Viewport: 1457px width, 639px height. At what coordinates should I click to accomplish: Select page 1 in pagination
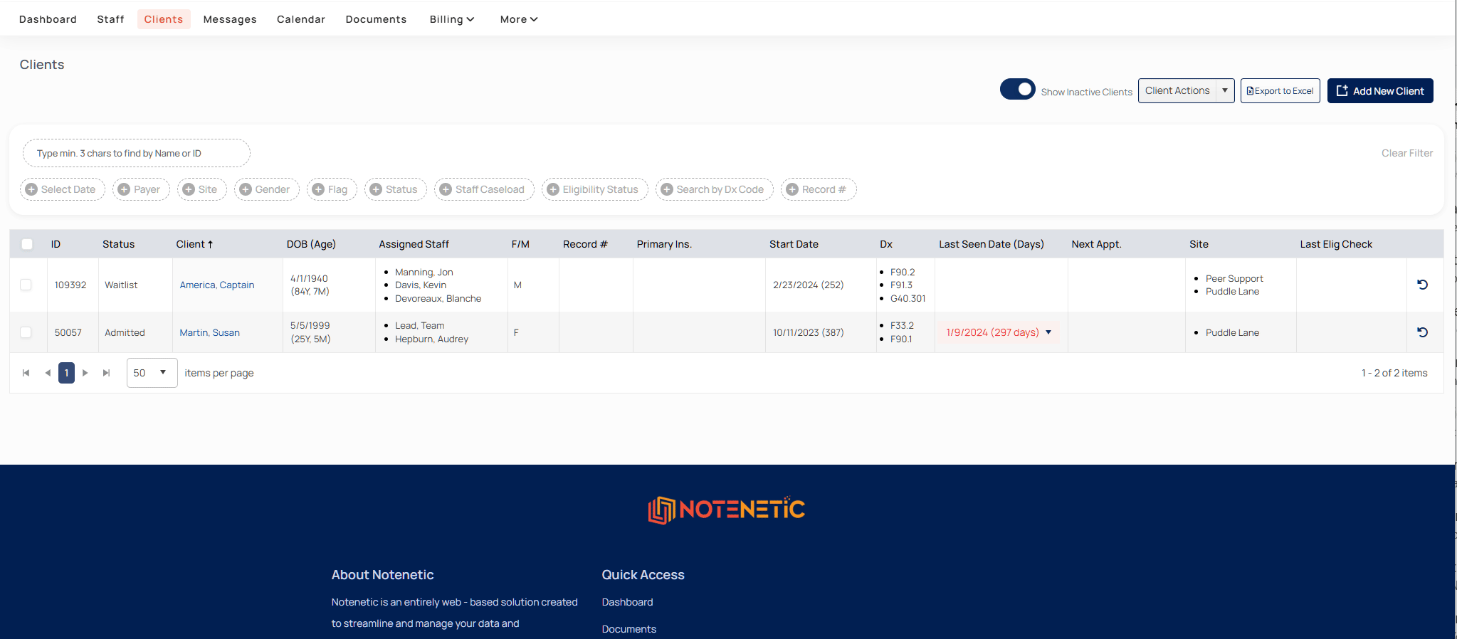[x=66, y=373]
